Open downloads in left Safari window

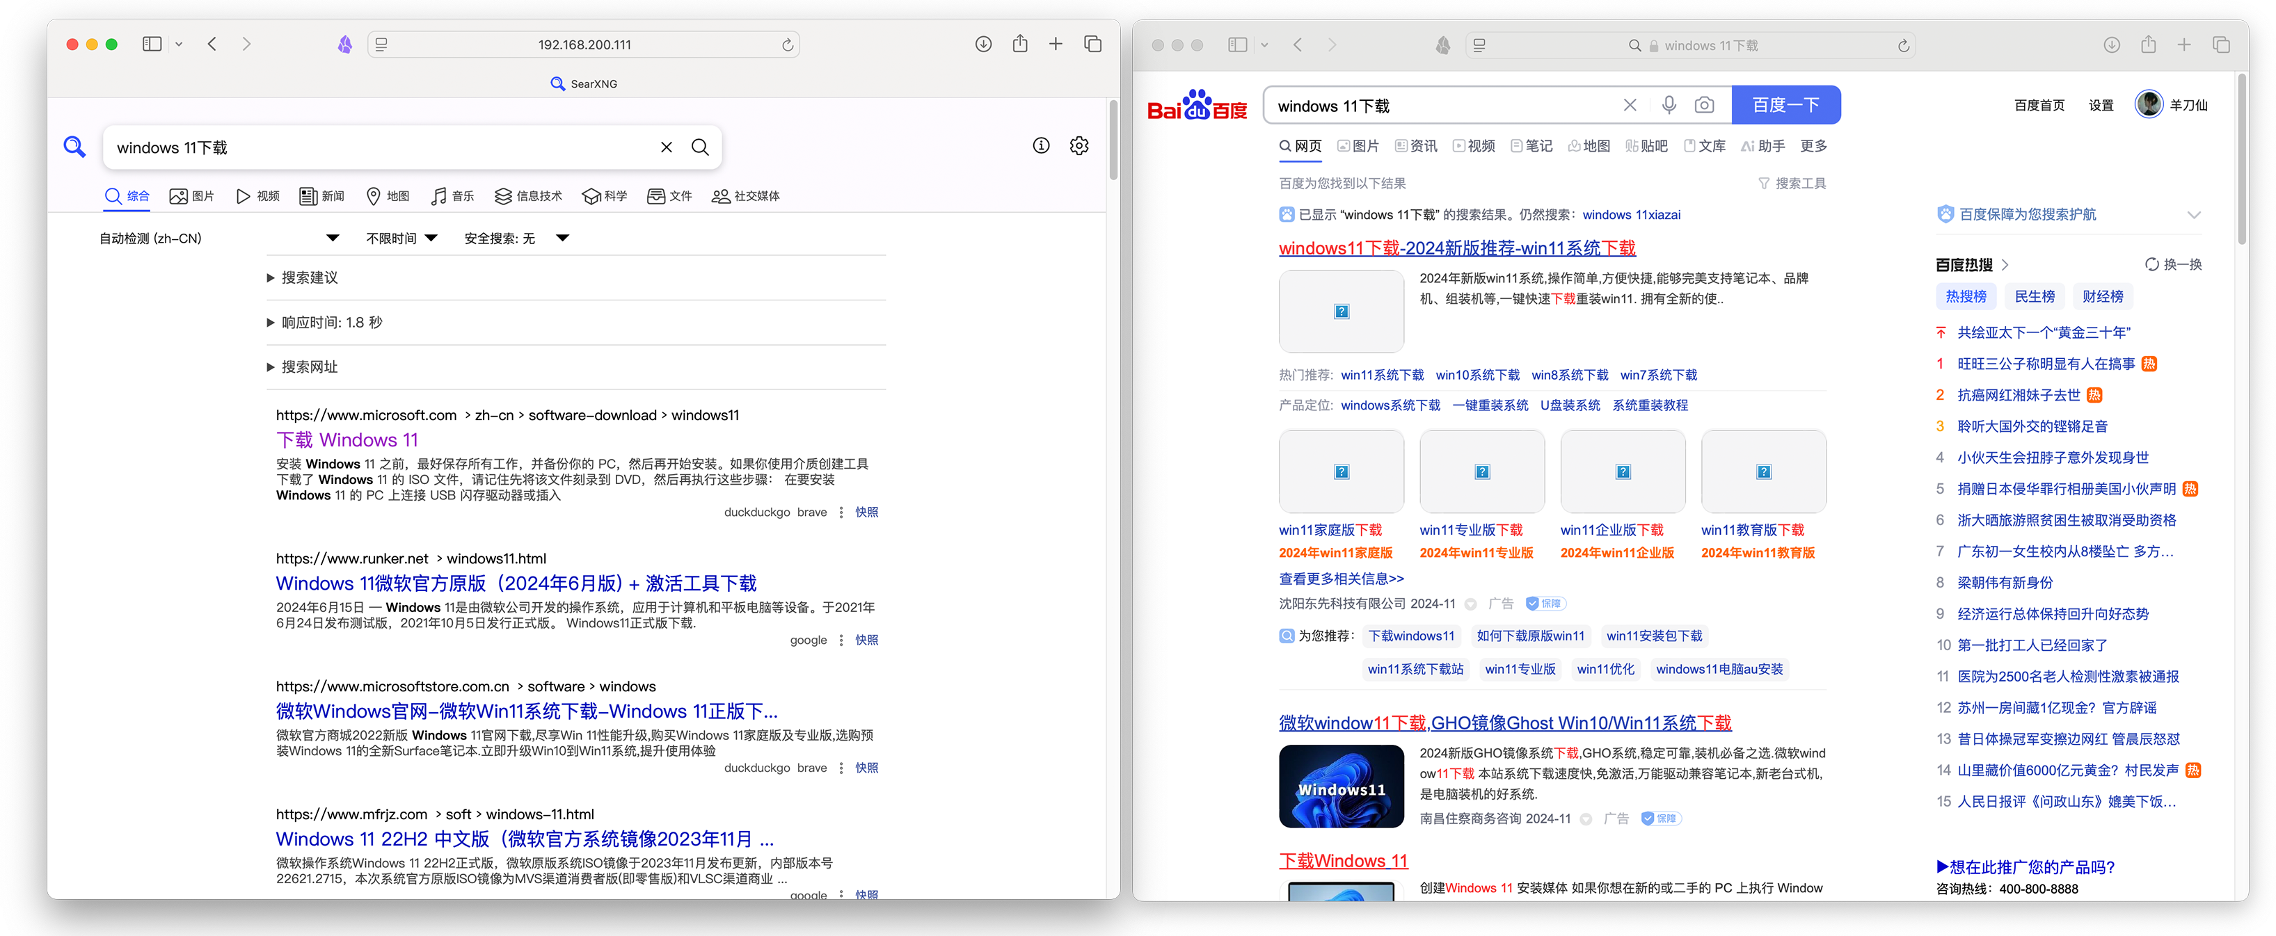click(983, 44)
